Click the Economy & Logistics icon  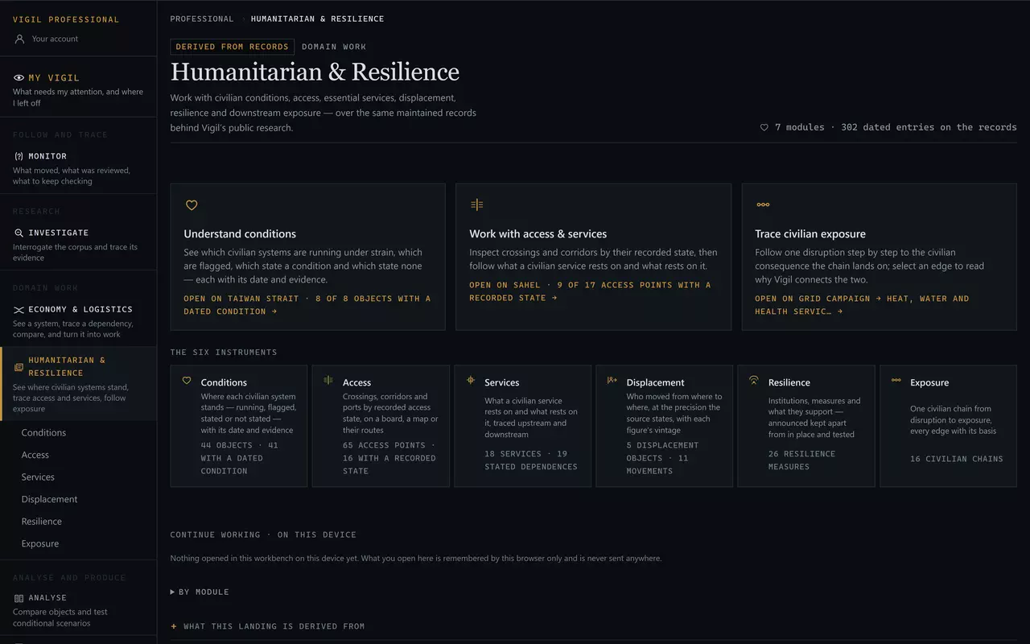(19, 309)
